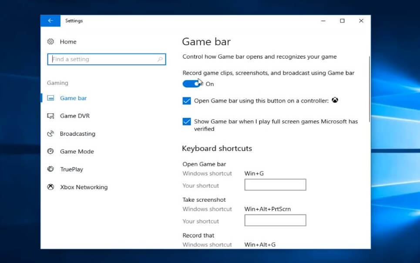Click the Game Mode sidebar icon
This screenshot has height=263, width=420.
click(50, 152)
